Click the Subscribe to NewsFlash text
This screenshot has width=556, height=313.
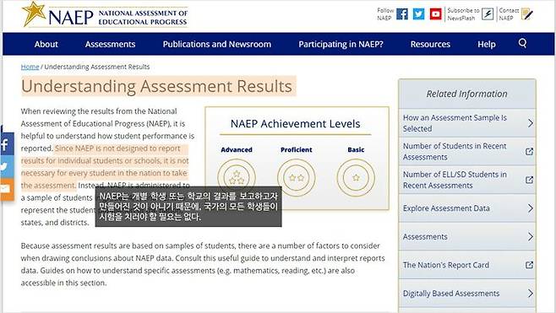(x=463, y=14)
